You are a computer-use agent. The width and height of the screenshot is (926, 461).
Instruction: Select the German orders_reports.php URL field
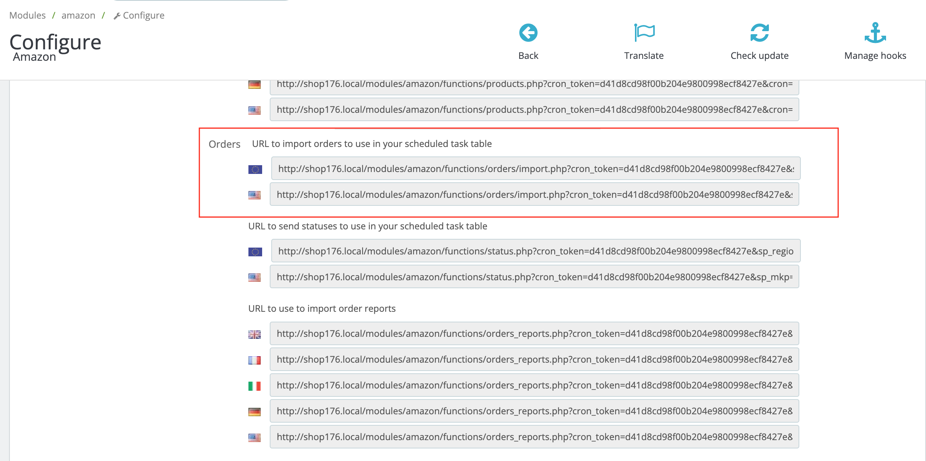534,410
